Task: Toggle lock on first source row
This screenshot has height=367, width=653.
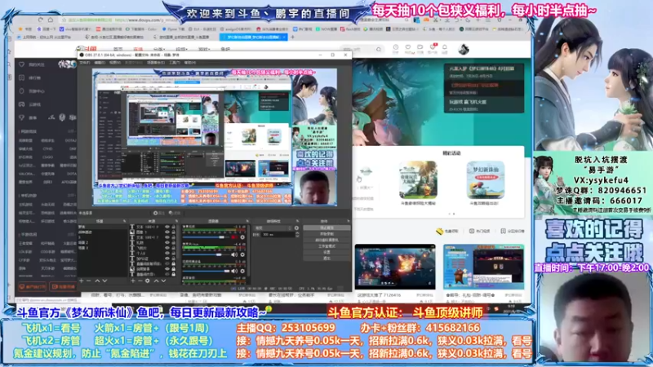Action: click(x=173, y=227)
